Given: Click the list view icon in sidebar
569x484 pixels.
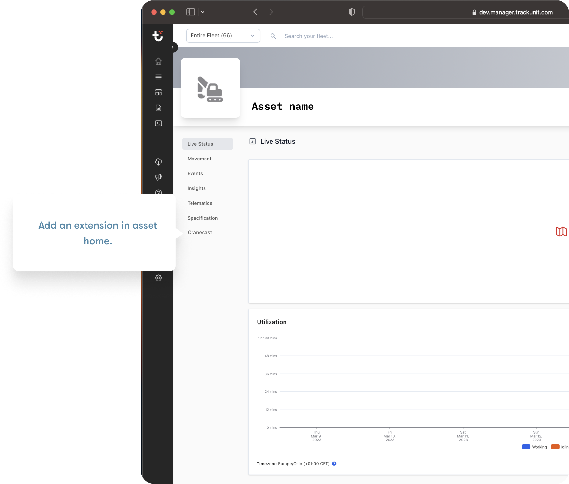Looking at the screenshot, I should pyautogui.click(x=158, y=77).
